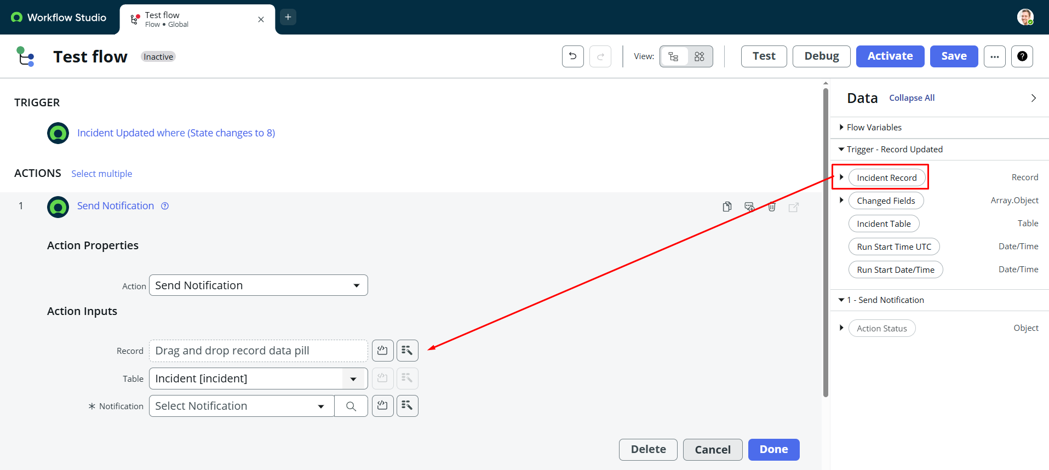Select the Run Start Date/Time pill
Viewport: 1049px width, 470px height.
click(896, 270)
